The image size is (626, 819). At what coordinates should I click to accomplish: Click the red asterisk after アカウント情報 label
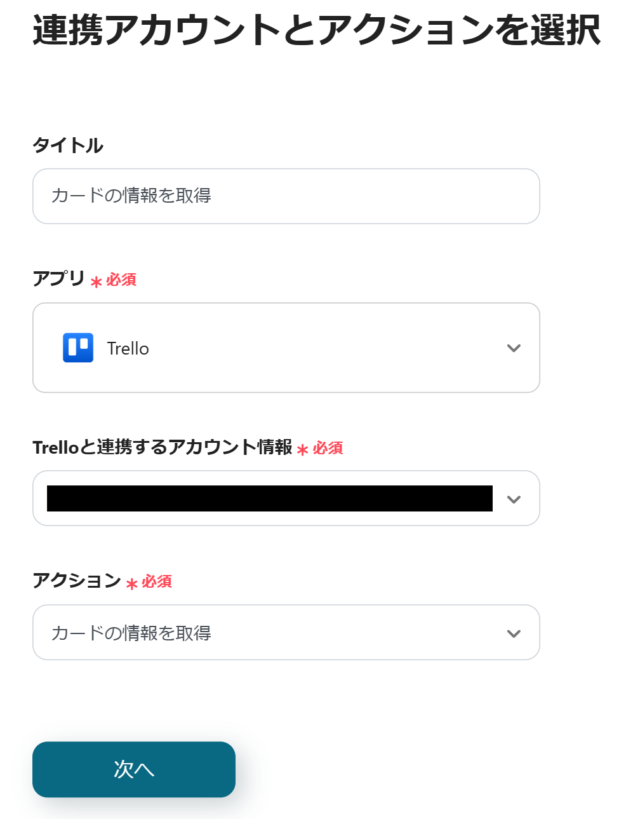[x=302, y=450]
